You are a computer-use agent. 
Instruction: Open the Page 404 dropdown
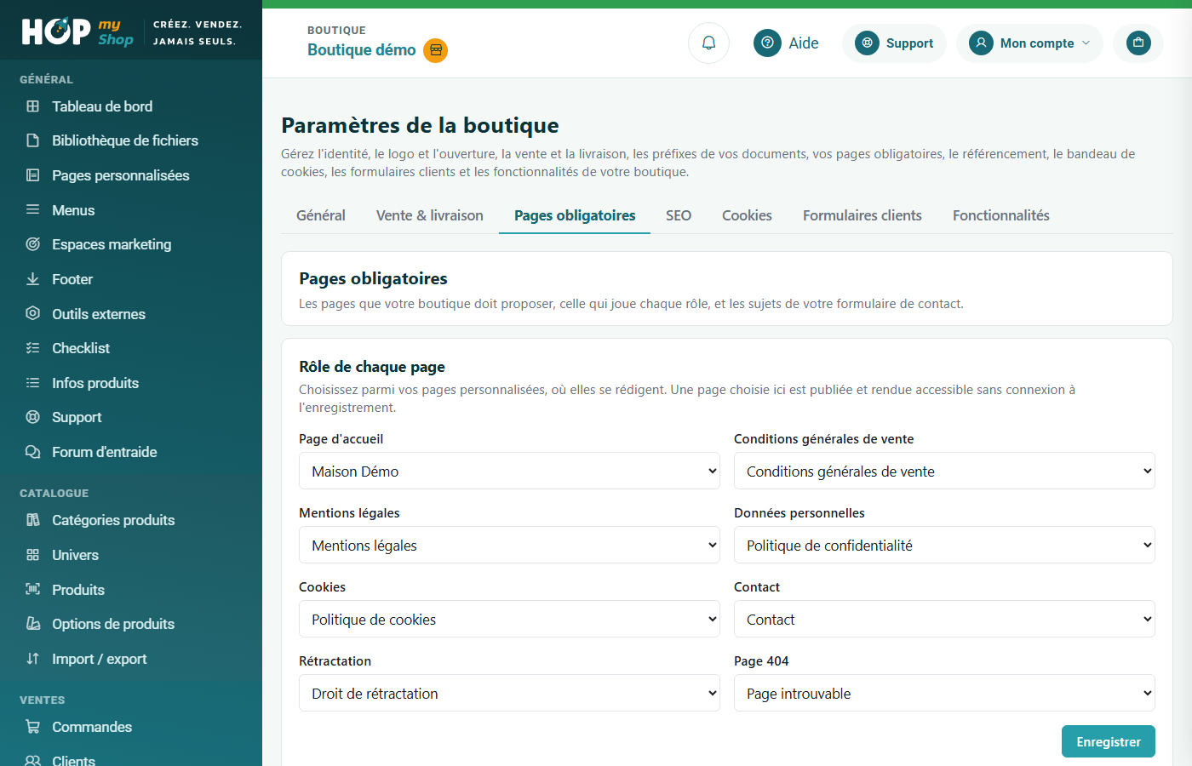pos(944,693)
